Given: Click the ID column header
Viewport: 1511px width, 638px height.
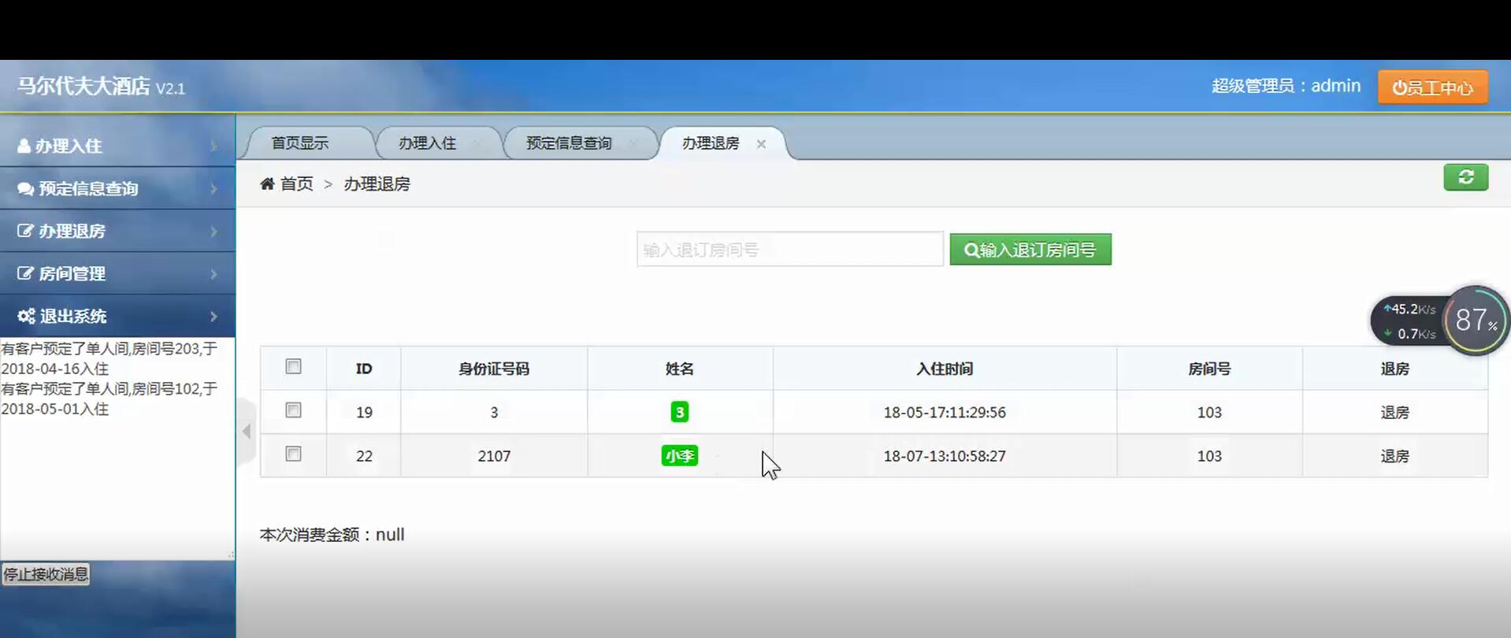Looking at the screenshot, I should (x=364, y=369).
